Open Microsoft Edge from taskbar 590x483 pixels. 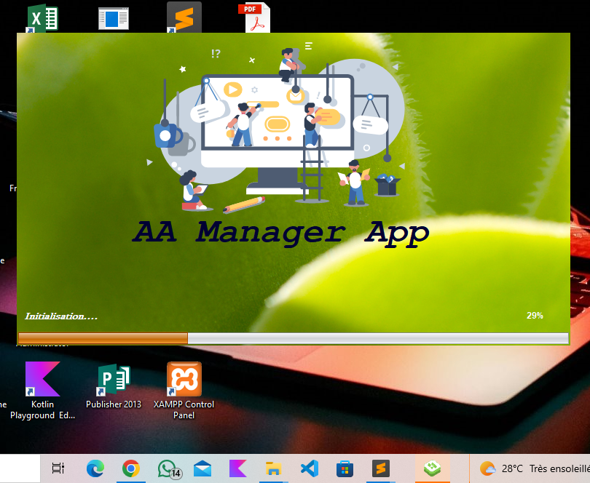click(x=95, y=468)
